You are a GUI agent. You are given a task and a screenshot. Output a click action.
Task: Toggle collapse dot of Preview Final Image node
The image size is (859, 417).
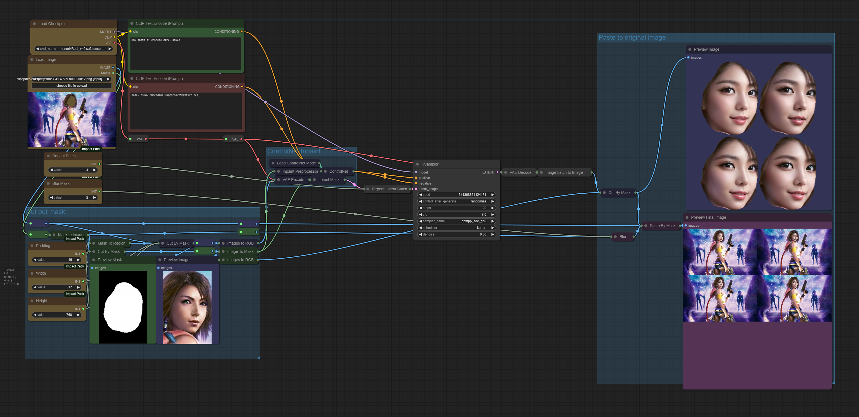687,217
